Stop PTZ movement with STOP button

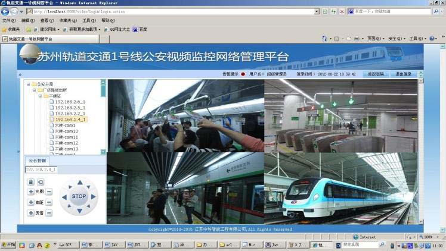[79, 196]
